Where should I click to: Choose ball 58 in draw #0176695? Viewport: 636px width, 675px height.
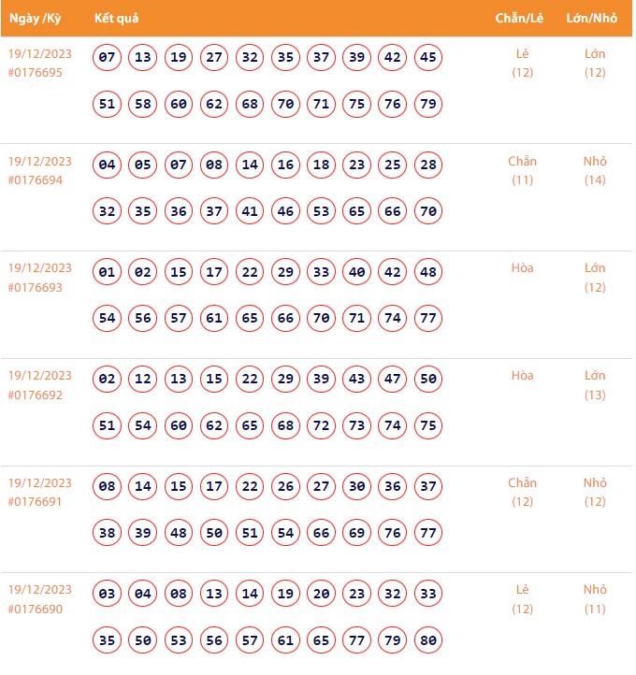pos(143,104)
